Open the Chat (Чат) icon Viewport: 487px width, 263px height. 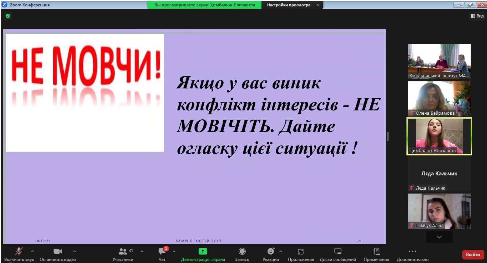(x=162, y=251)
